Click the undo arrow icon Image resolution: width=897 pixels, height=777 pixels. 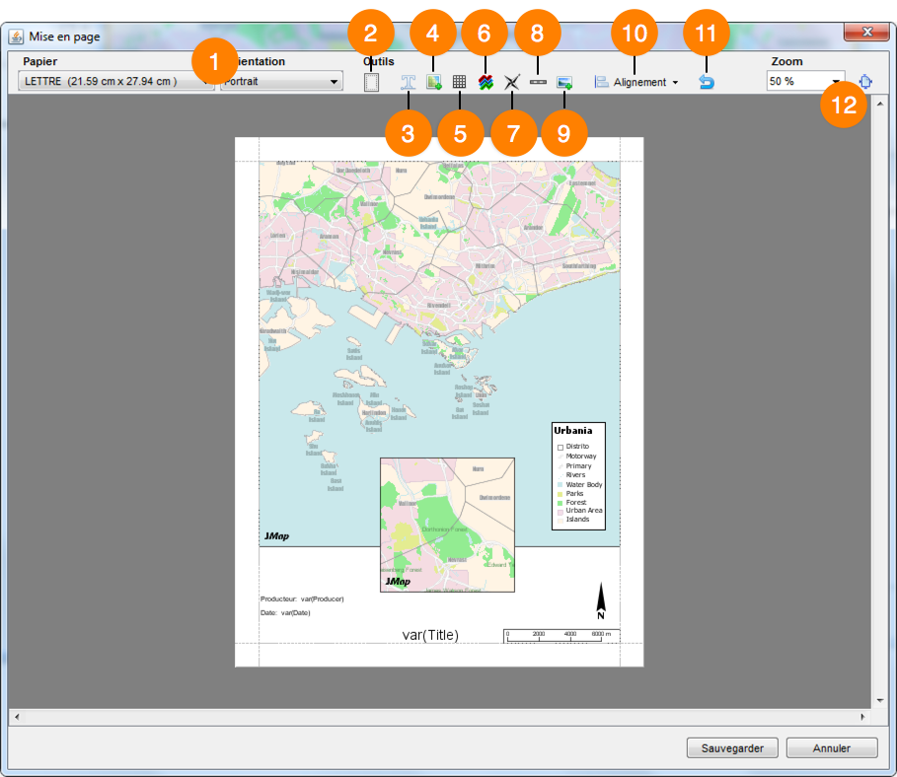pyautogui.click(x=706, y=83)
